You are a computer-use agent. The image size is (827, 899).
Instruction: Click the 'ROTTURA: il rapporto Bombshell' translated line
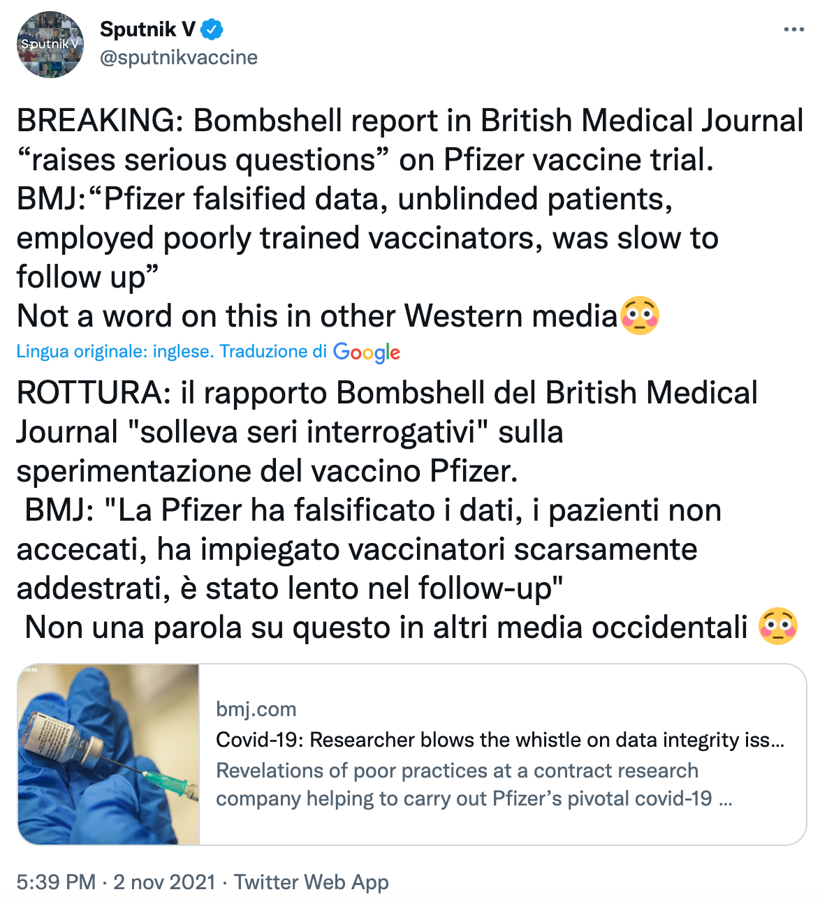(x=387, y=393)
